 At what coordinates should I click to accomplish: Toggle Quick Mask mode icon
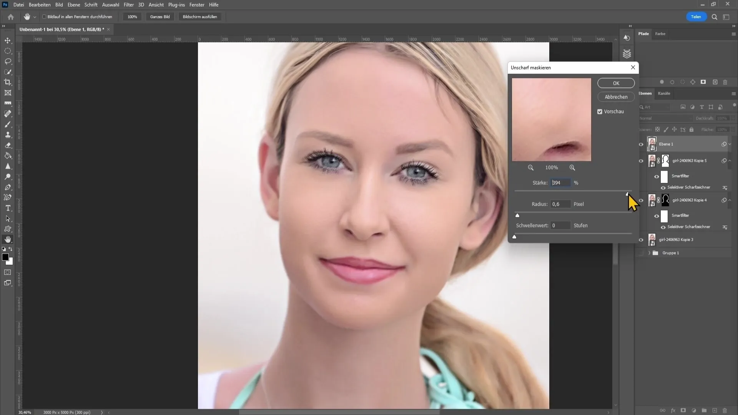click(x=8, y=272)
